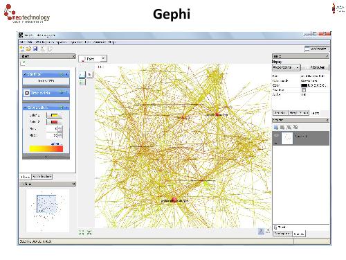346x260 pixels.
Task: Click the large red node at graph bottom
Action: tap(174, 200)
